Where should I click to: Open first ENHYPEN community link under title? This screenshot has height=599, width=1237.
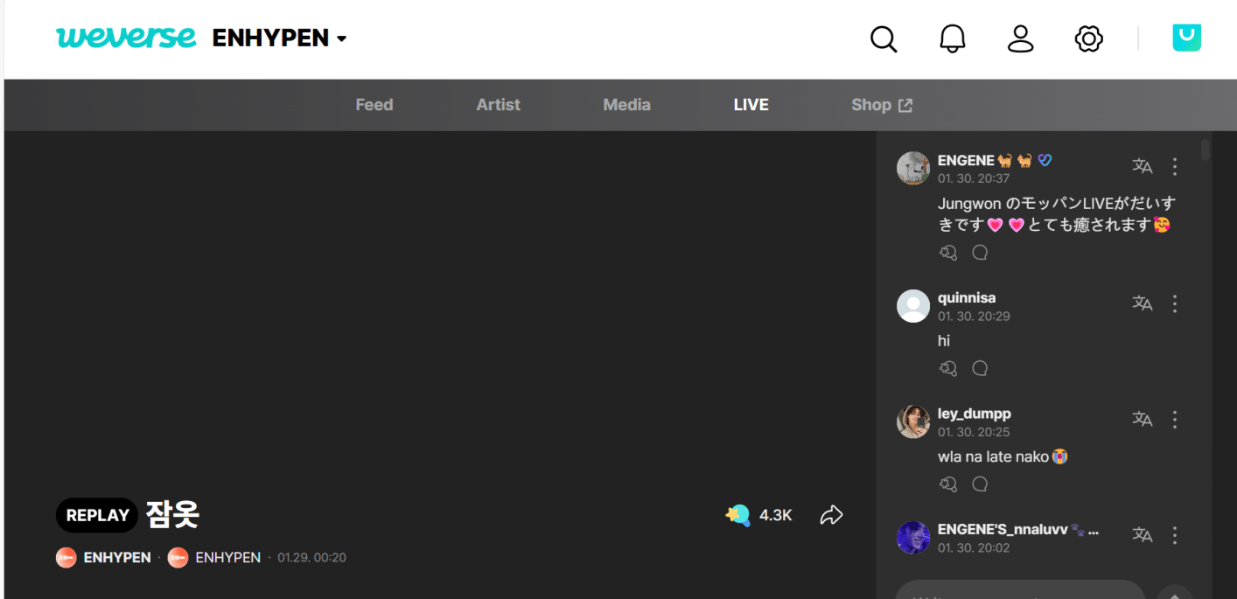click(x=103, y=557)
